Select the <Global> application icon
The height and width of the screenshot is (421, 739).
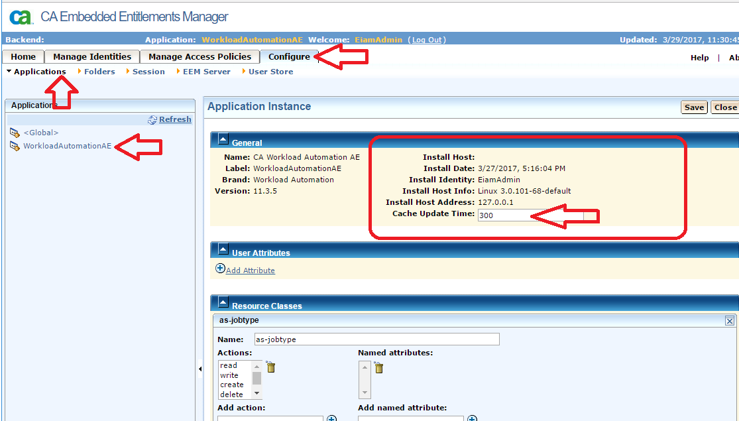click(x=15, y=133)
